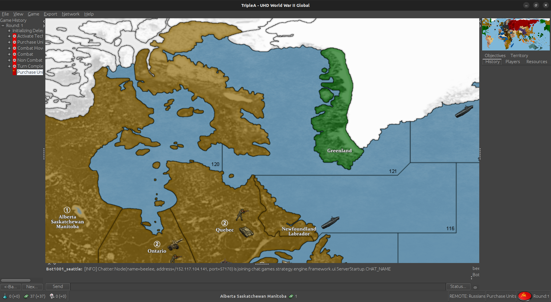Open the View menu
The image size is (551, 302).
(18, 14)
